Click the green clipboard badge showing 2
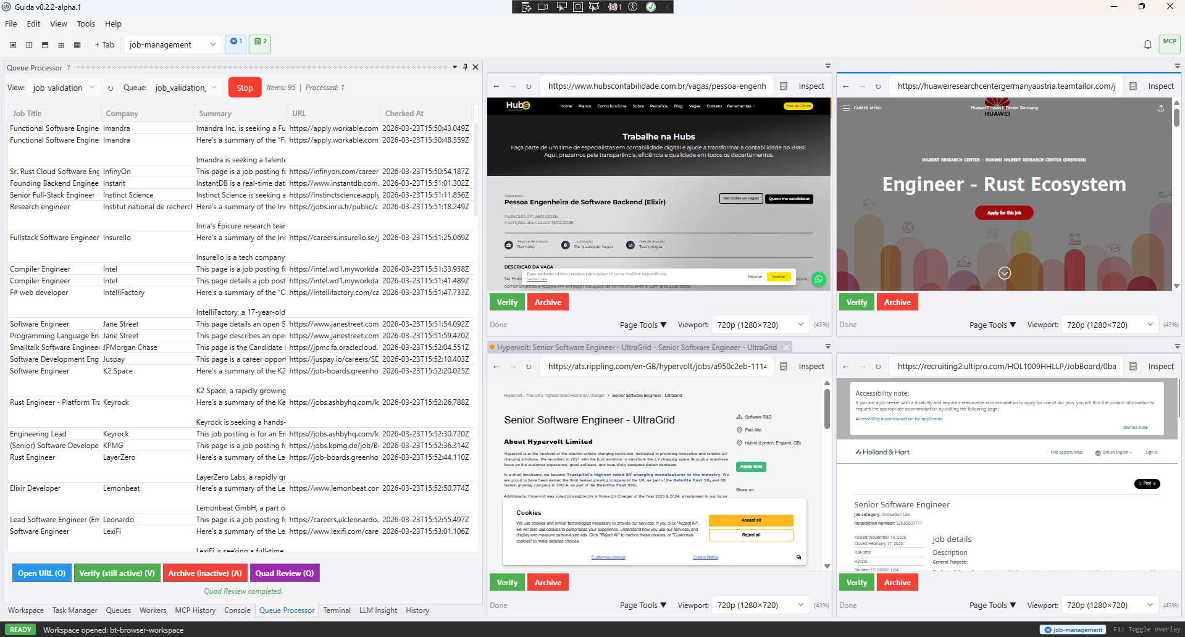The height and width of the screenshot is (637, 1185). 260,43
